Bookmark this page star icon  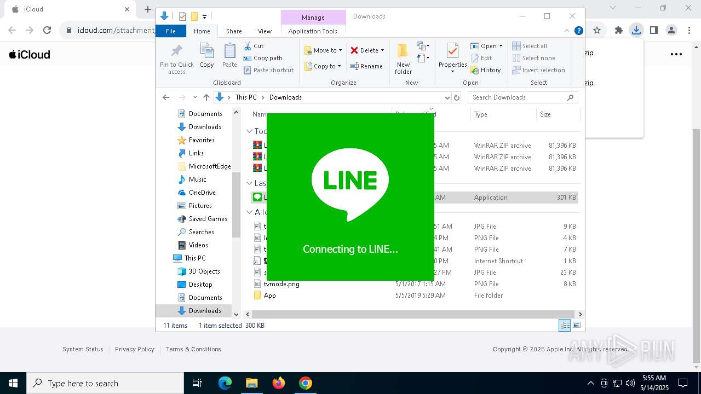pos(597,31)
